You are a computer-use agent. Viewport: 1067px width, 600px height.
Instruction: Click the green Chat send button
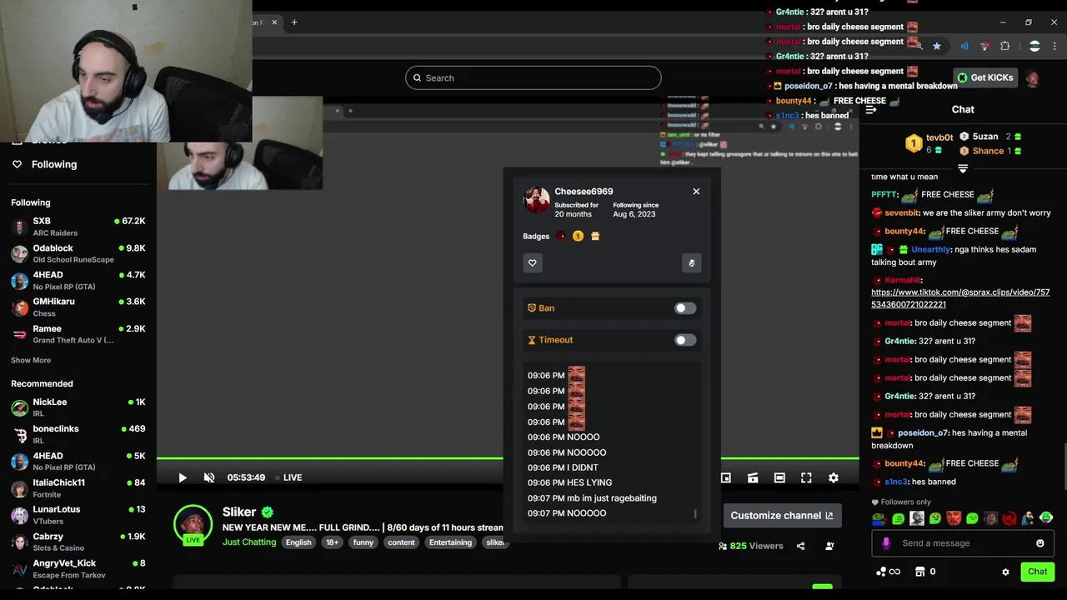pos(1037,572)
